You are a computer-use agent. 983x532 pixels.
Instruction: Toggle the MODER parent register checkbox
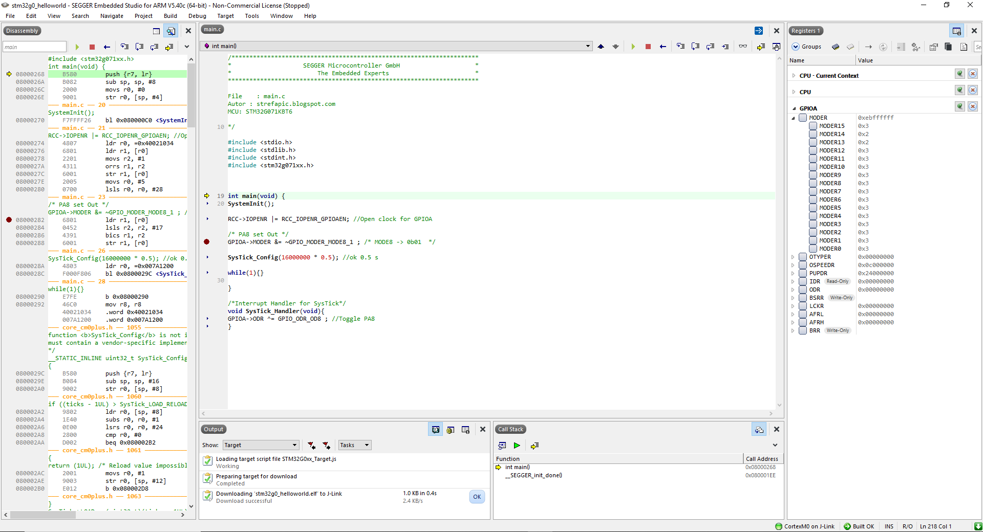(x=803, y=118)
